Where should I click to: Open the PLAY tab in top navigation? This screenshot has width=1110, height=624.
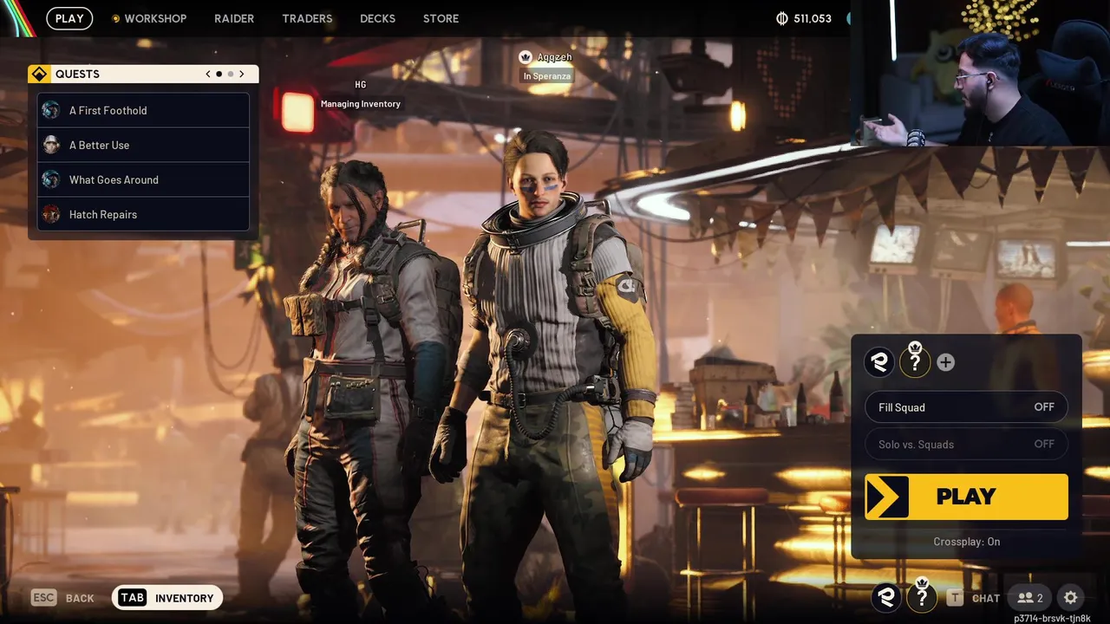(69, 18)
